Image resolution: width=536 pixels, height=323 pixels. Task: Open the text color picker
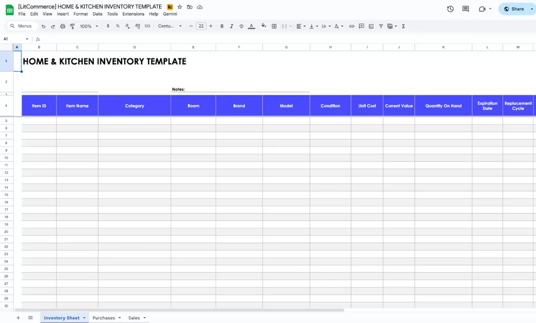(x=251, y=26)
